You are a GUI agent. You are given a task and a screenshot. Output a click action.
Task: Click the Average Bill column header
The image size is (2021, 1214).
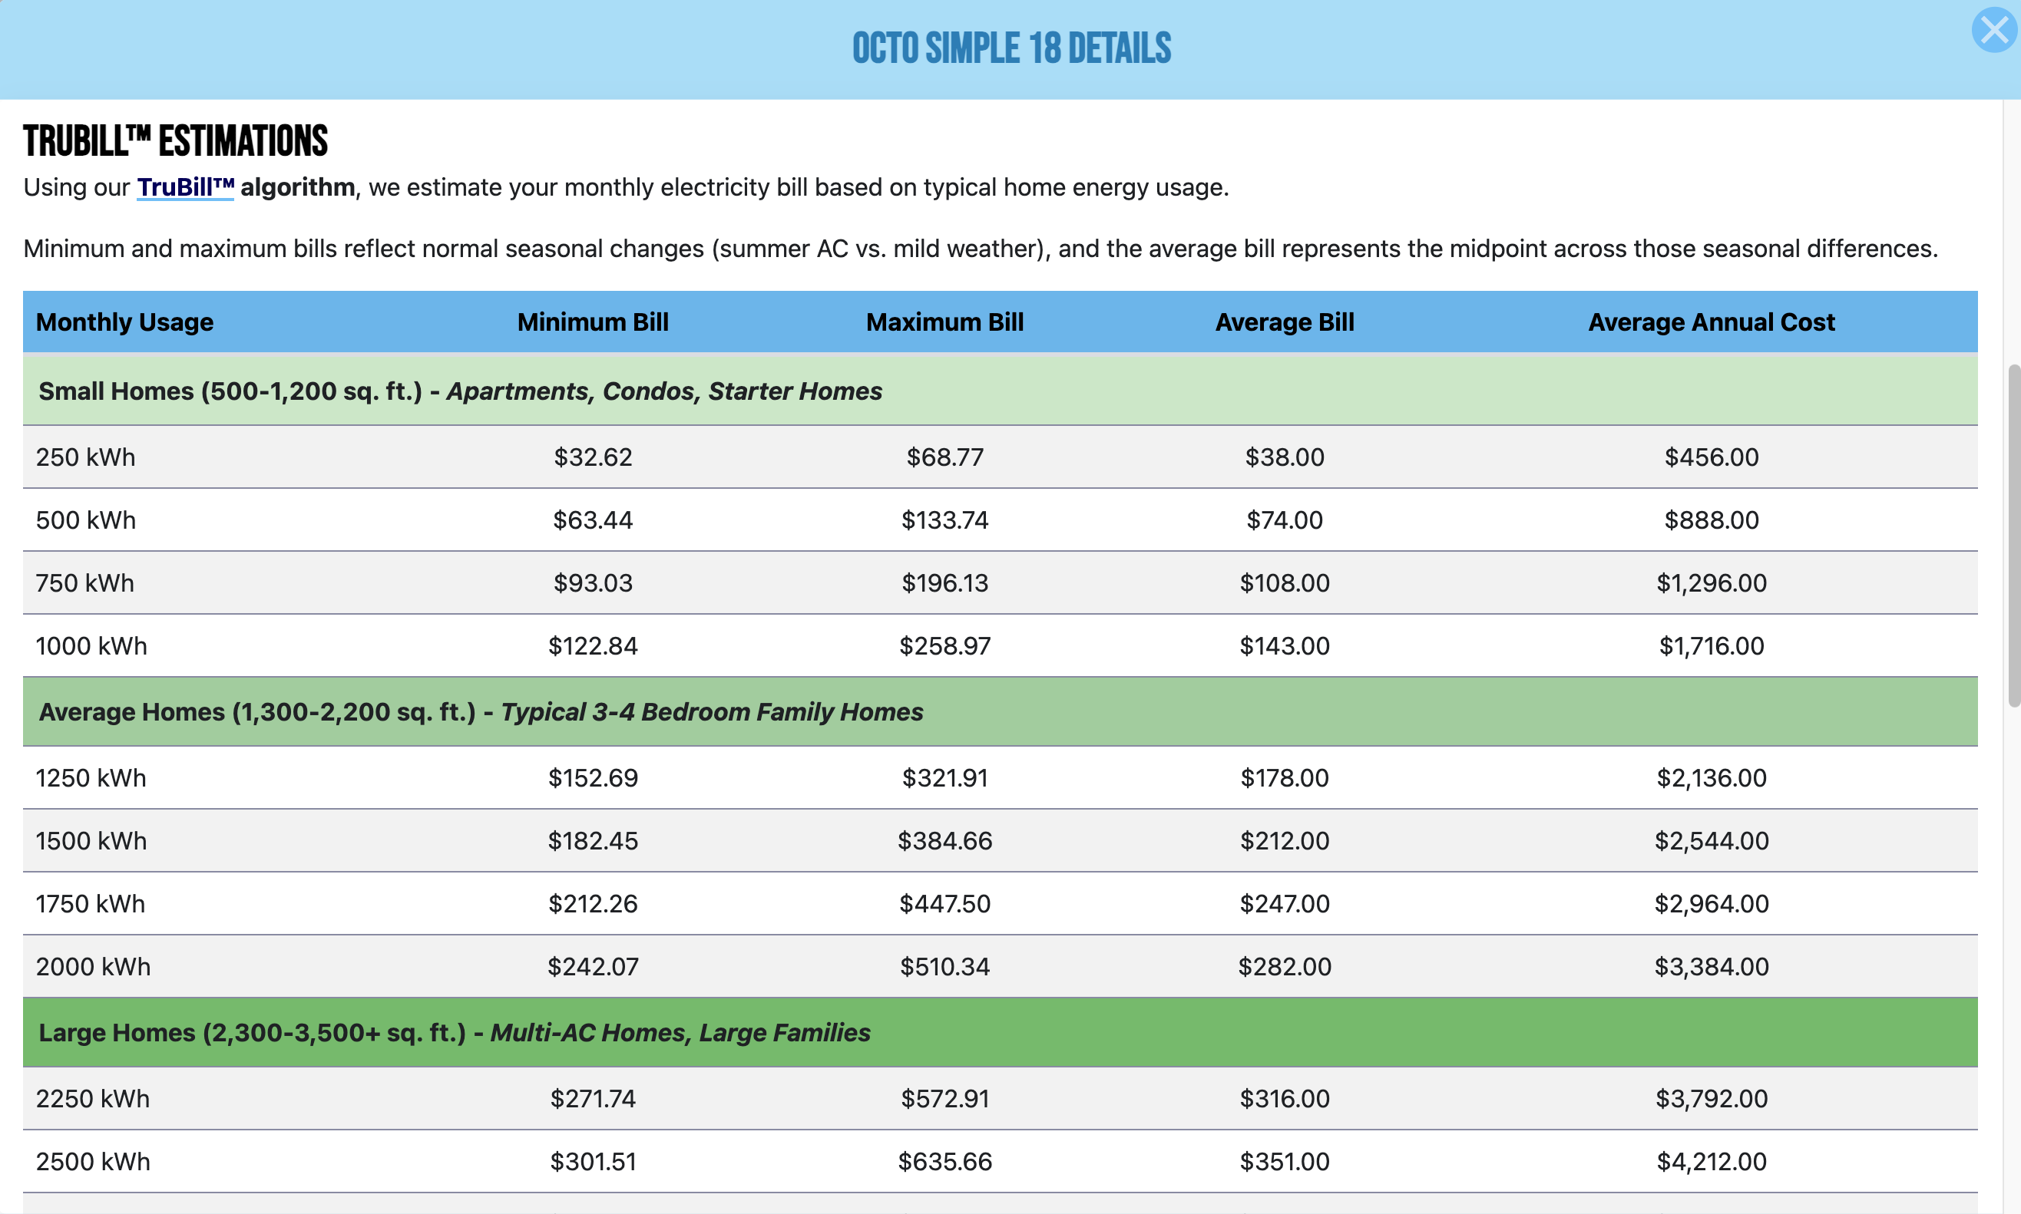(1285, 322)
